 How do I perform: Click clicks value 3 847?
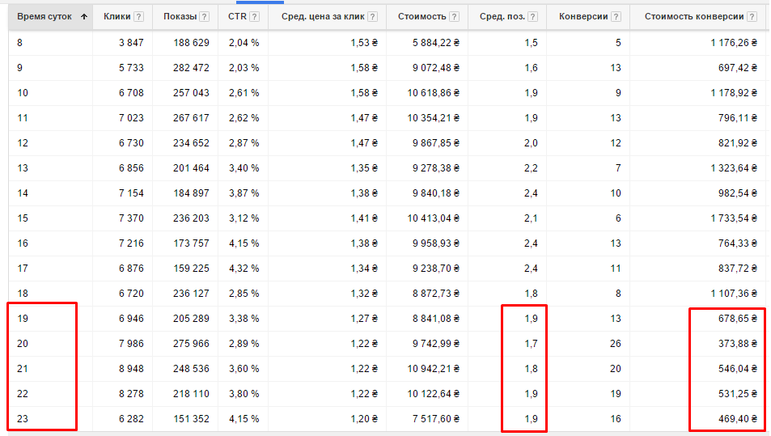pos(131,43)
